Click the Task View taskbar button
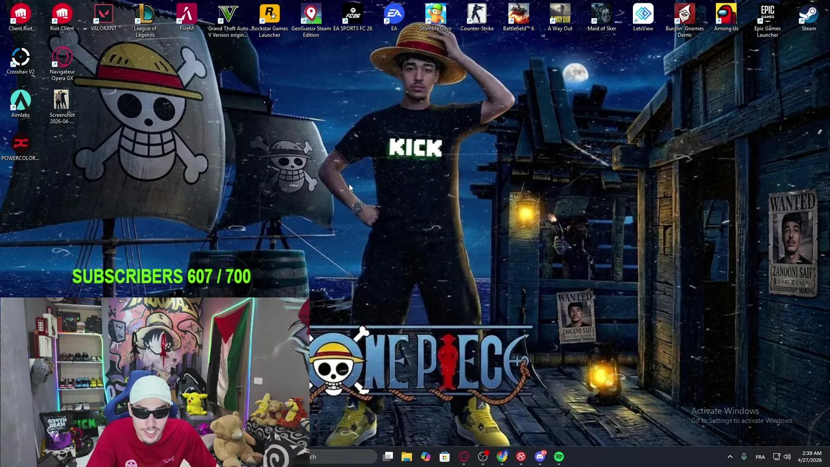The width and height of the screenshot is (830, 467). tap(388, 457)
